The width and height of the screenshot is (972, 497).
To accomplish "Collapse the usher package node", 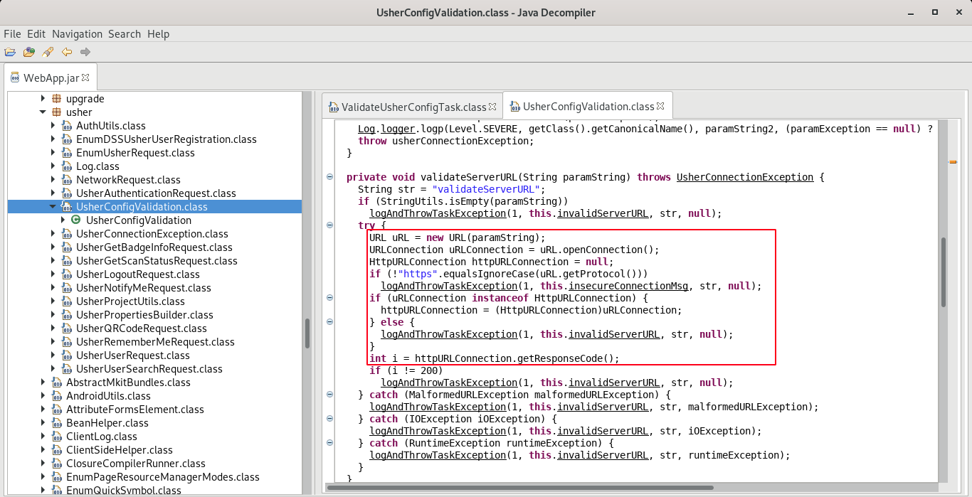I will (43, 112).
